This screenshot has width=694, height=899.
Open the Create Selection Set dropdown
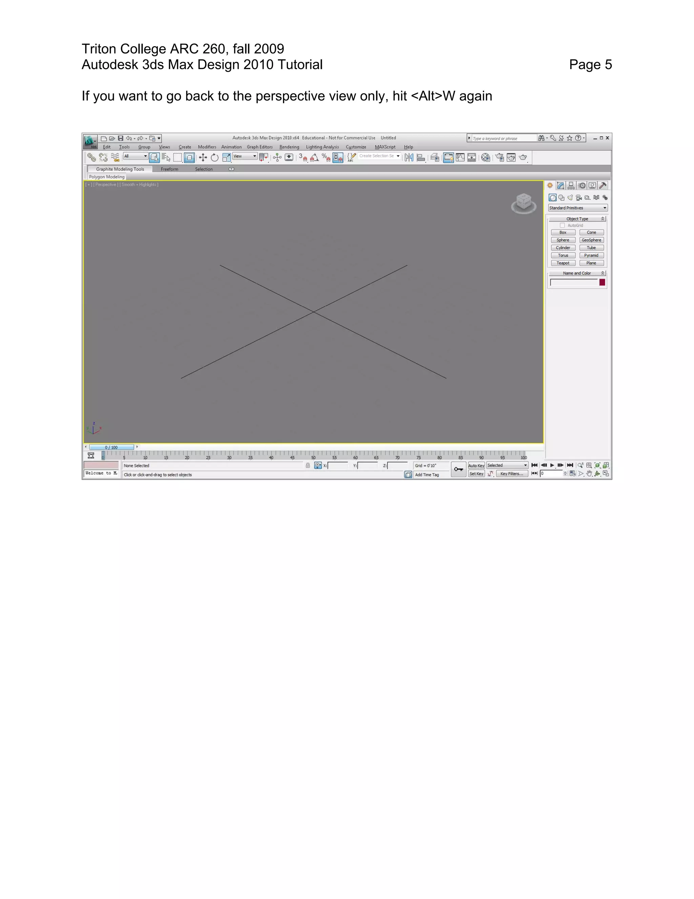coord(380,156)
